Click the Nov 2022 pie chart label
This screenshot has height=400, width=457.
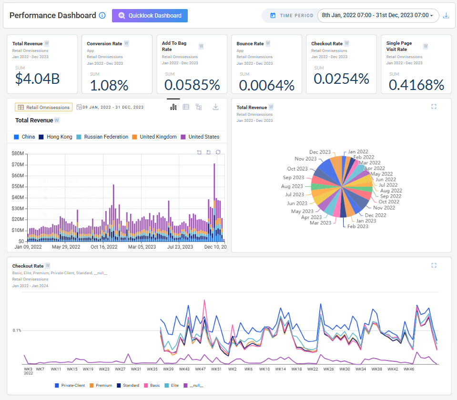[384, 208]
